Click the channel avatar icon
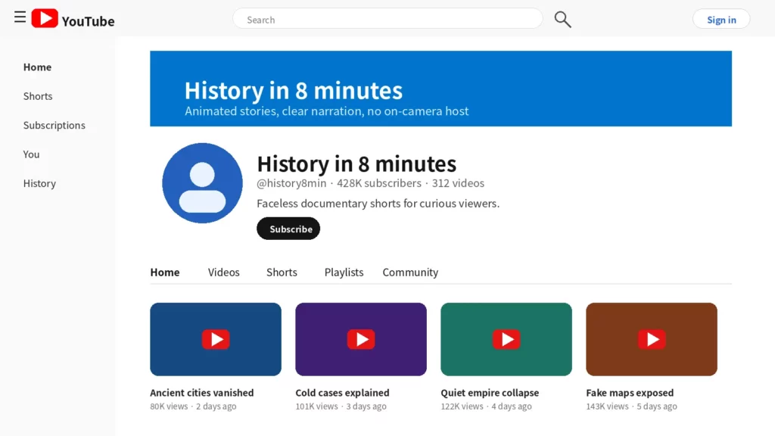This screenshot has height=436, width=775. (202, 183)
